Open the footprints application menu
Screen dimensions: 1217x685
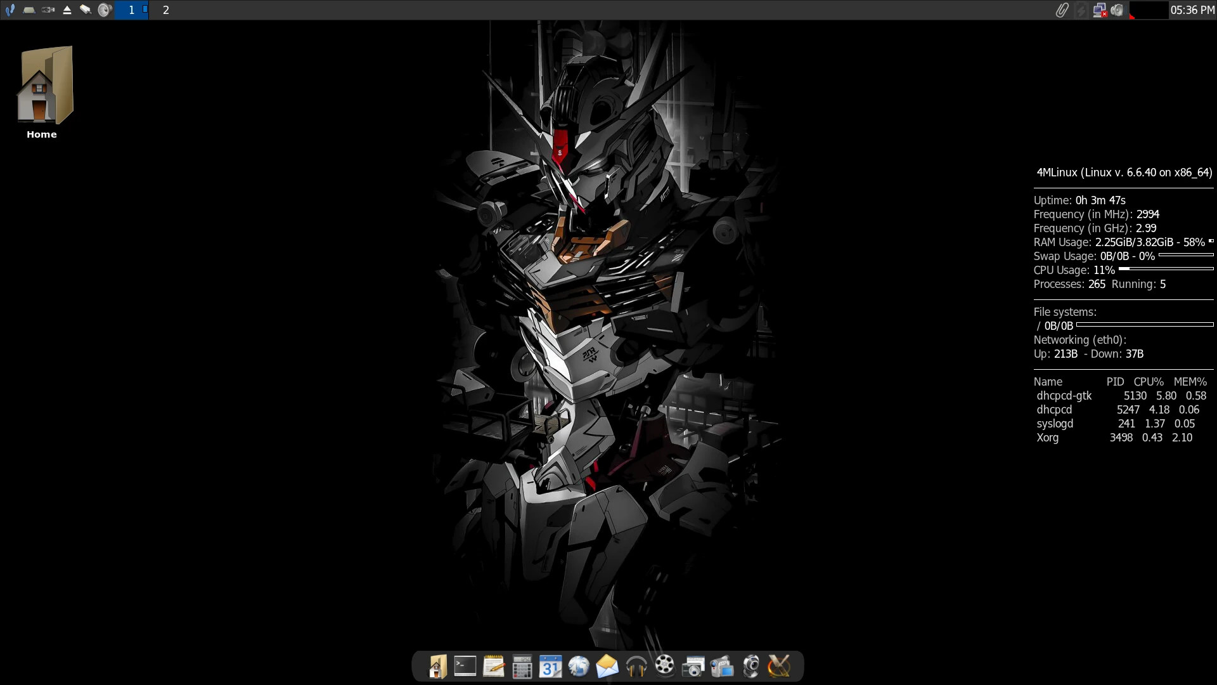coord(10,10)
